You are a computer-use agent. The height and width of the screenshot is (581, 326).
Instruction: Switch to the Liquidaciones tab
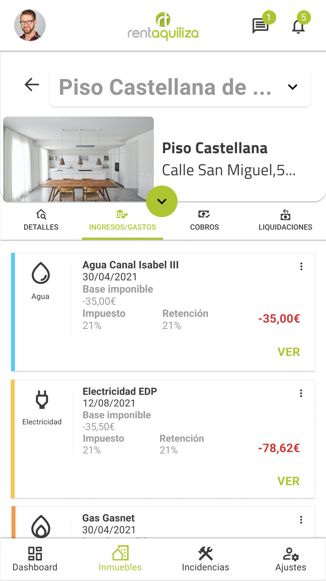point(285,221)
